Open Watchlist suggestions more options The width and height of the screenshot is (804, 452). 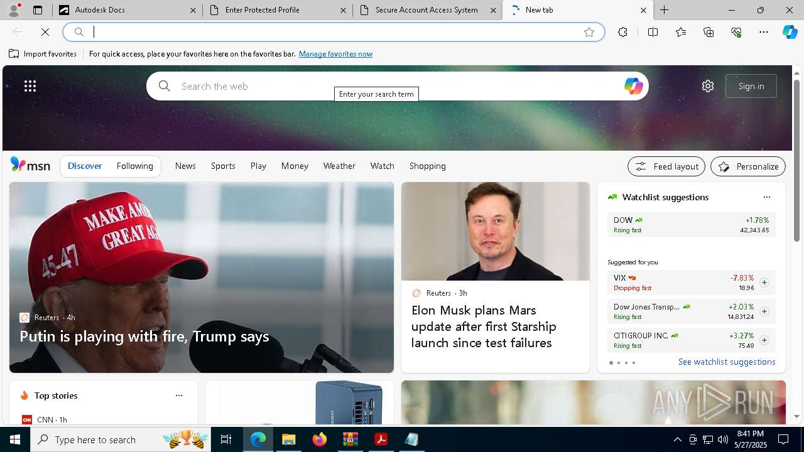(766, 197)
